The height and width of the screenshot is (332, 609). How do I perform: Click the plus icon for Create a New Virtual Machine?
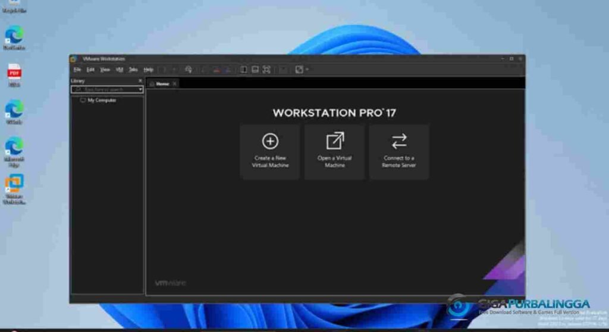tap(270, 141)
